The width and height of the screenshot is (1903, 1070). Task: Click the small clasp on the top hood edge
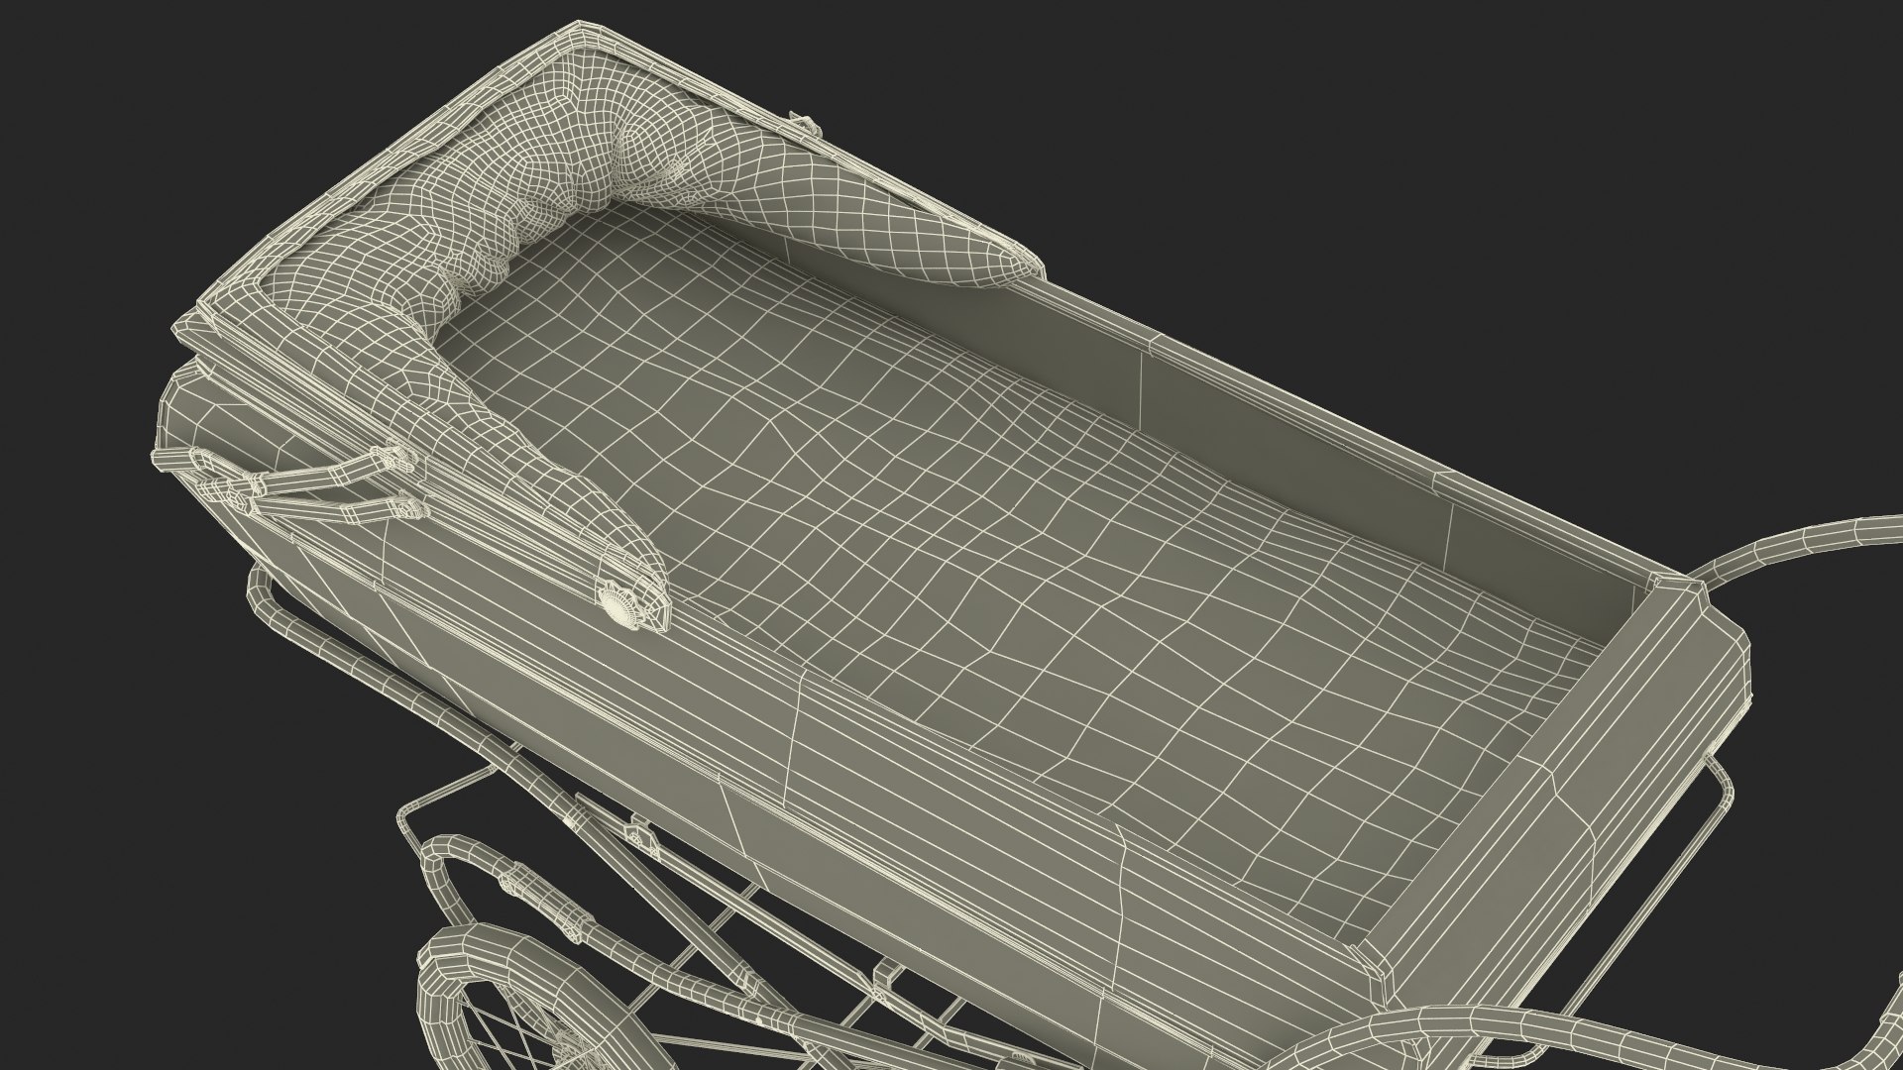click(803, 124)
